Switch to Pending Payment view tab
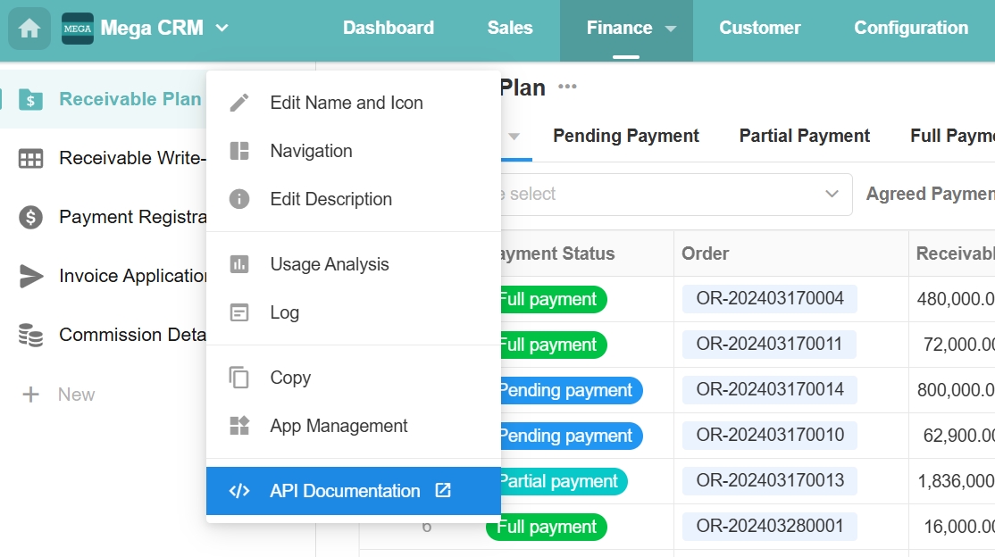Image resolution: width=995 pixels, height=557 pixels. pyautogui.click(x=626, y=136)
